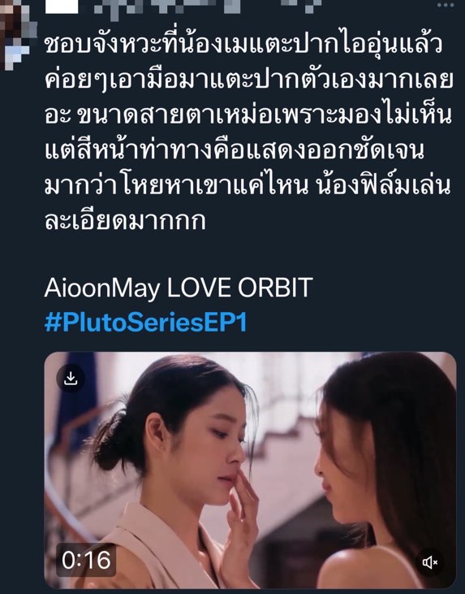Viewport: 465px width, 594px height.
Task: Click the word AioonMay in the caption
Action: click(102, 288)
